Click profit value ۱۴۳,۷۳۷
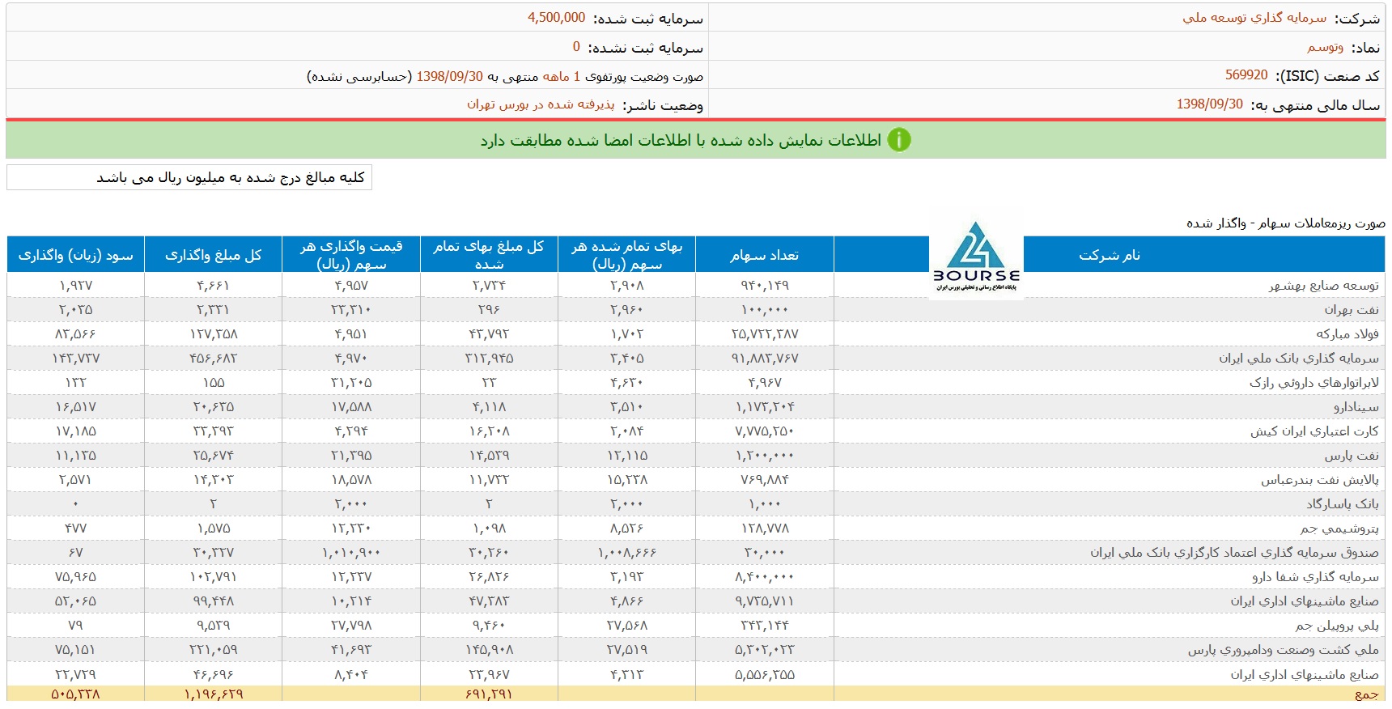This screenshot has height=709, width=1392. pos(76,359)
